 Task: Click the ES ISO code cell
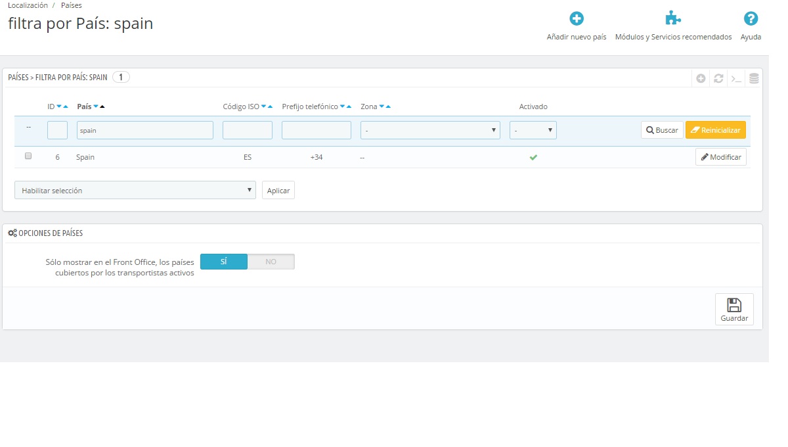click(x=248, y=157)
